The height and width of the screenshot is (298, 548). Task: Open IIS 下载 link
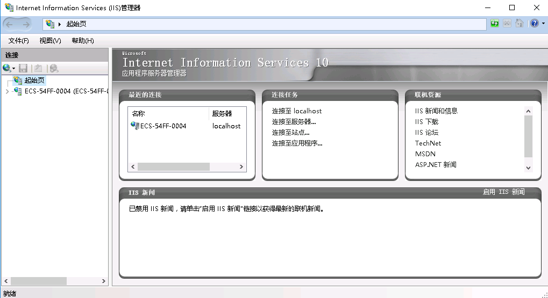(x=426, y=122)
